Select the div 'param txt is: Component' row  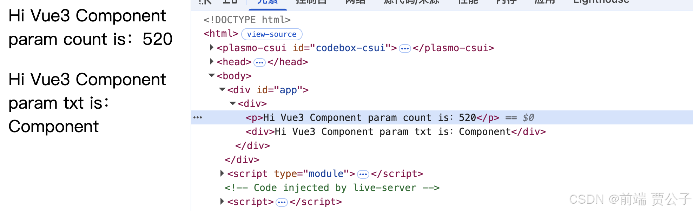(396, 131)
